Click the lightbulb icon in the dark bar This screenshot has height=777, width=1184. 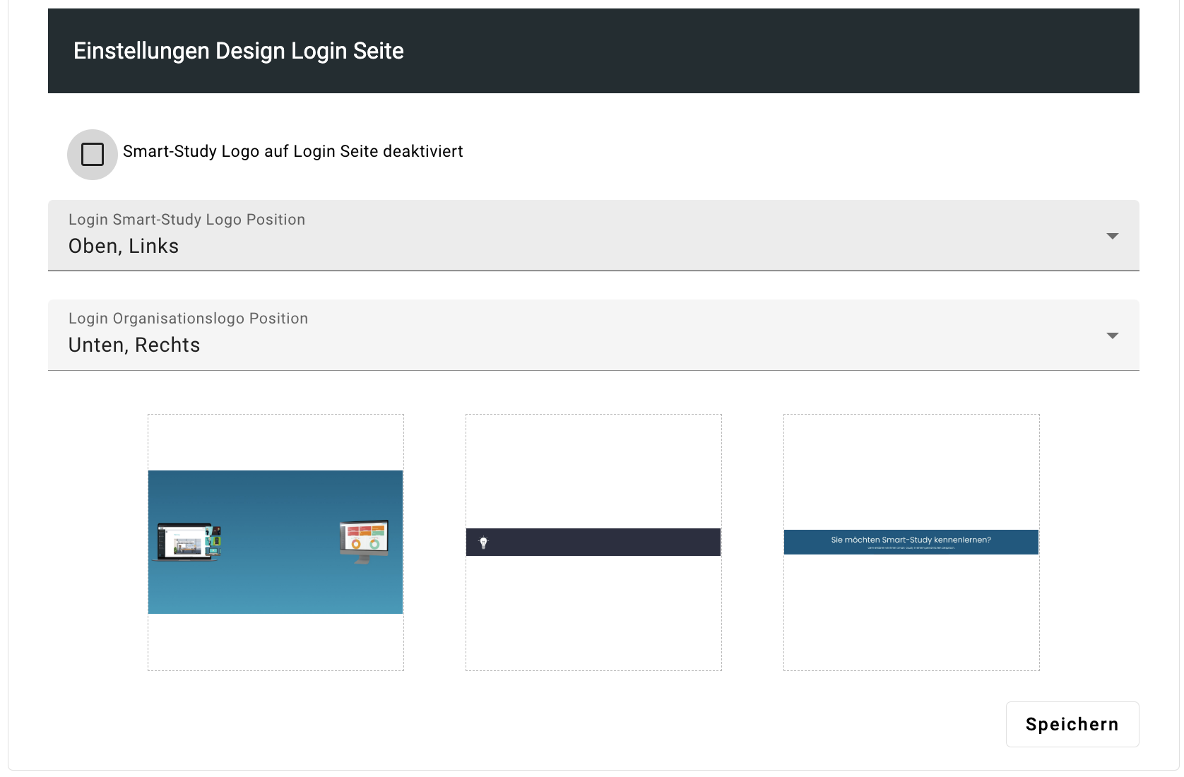[x=483, y=542]
